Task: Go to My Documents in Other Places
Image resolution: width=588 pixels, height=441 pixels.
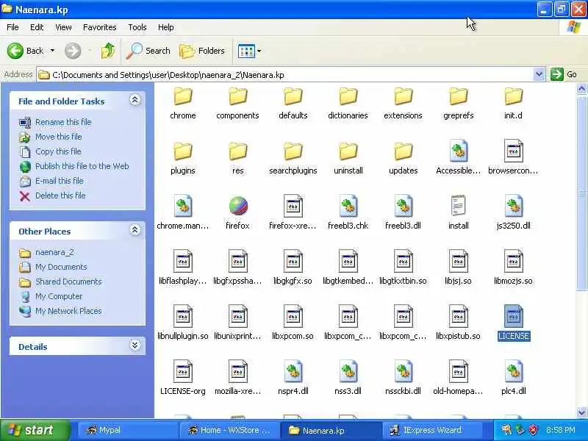Action: pyautogui.click(x=61, y=267)
